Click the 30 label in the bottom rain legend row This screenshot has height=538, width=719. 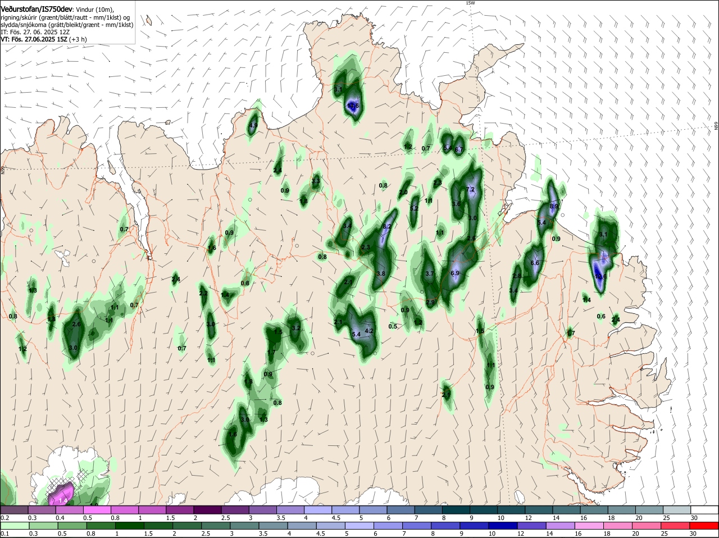click(x=693, y=533)
